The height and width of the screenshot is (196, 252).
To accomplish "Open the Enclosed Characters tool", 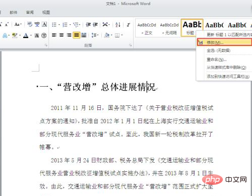I will pos(44,35).
